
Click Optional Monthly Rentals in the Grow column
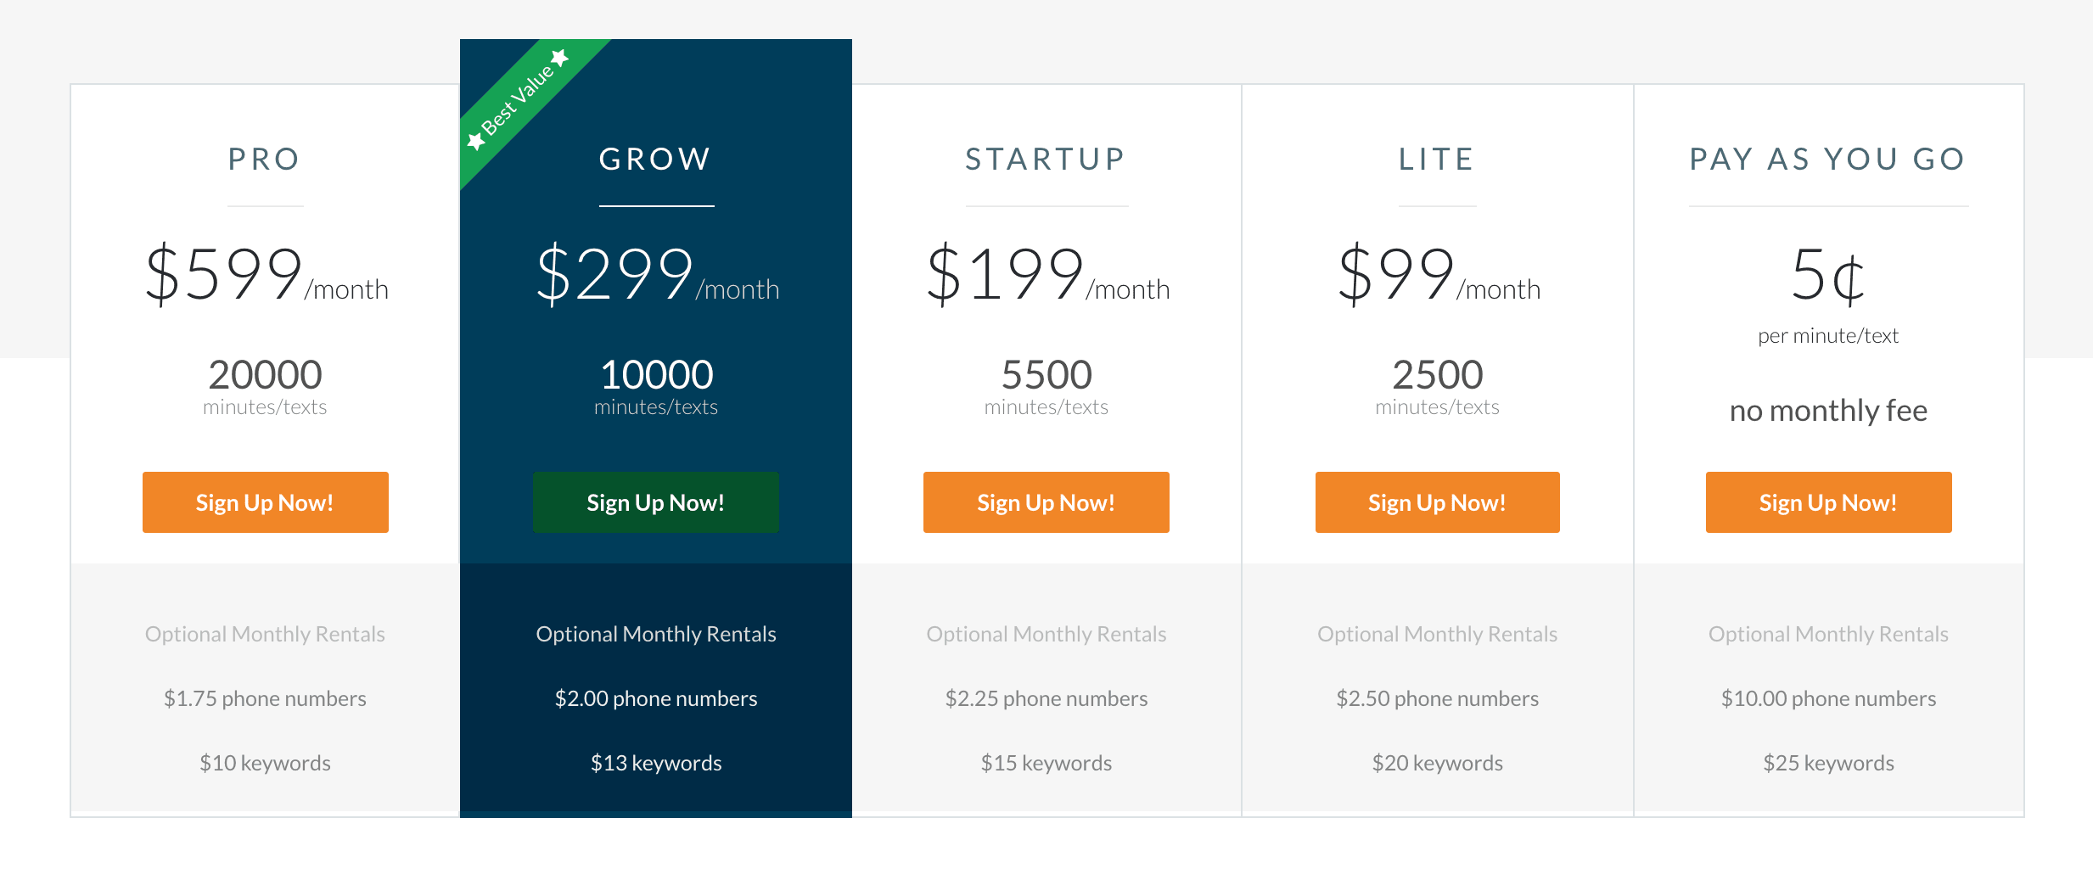[656, 634]
